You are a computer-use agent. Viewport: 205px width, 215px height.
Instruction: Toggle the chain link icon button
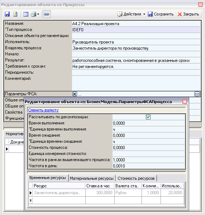47,14
